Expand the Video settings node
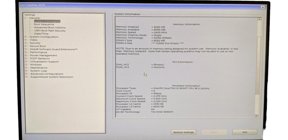The image size is (288, 140). 26,40
